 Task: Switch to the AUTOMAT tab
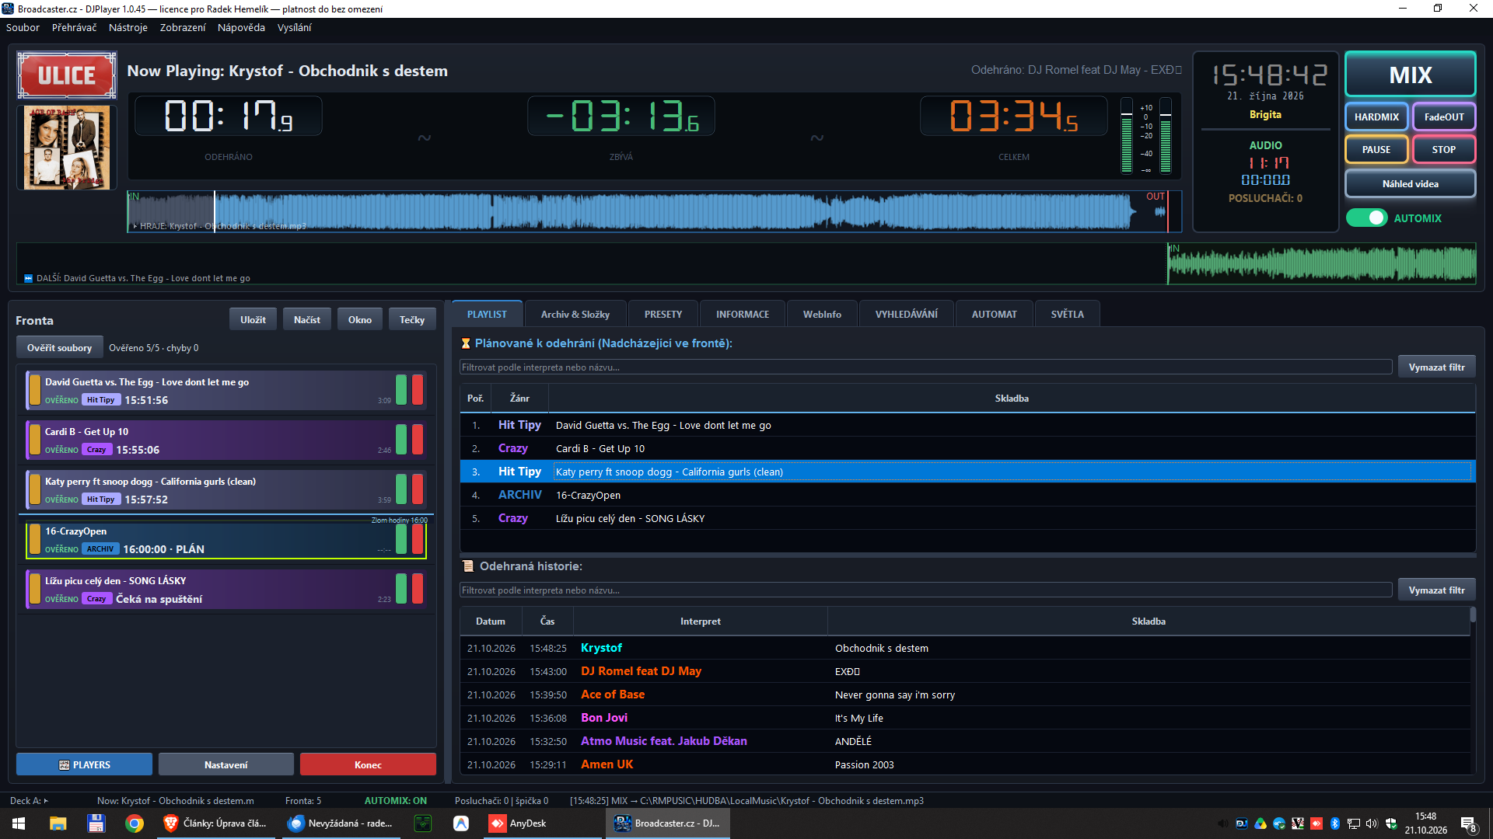995,315
